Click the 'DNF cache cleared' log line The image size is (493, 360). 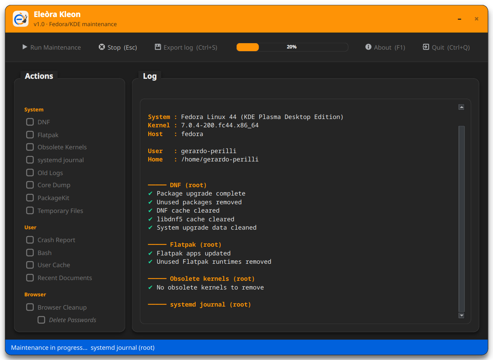click(188, 210)
